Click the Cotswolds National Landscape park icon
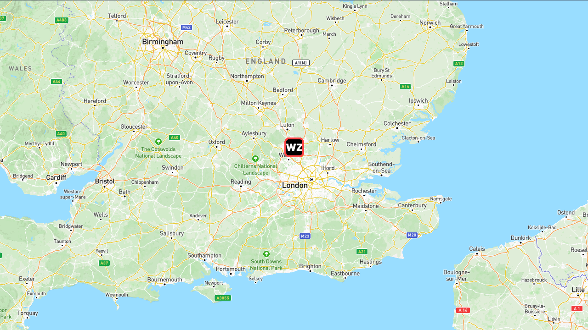This screenshot has height=330, width=588. click(x=158, y=142)
